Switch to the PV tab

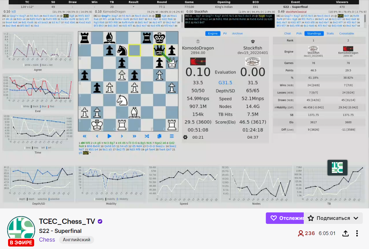[x=225, y=33]
